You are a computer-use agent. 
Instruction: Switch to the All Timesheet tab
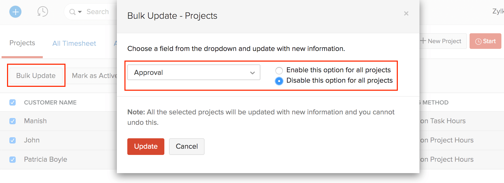tap(74, 43)
